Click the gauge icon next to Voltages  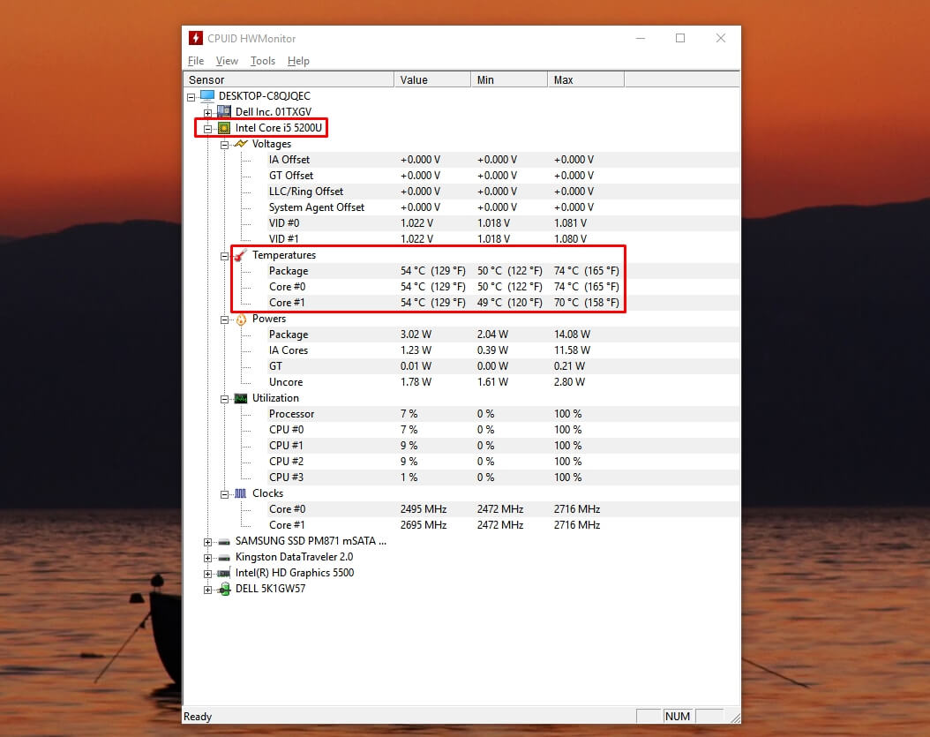[239, 143]
